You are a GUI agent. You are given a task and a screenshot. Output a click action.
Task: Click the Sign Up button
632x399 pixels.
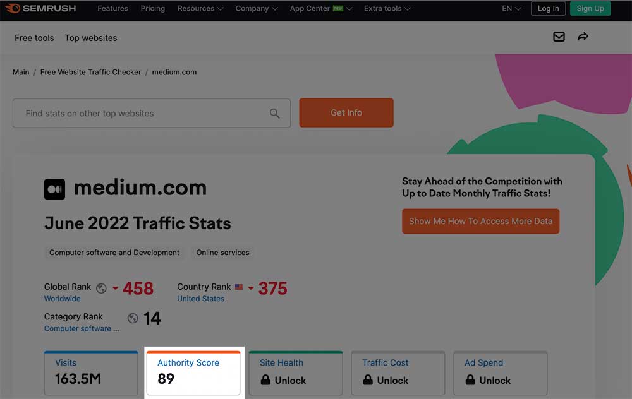590,8
